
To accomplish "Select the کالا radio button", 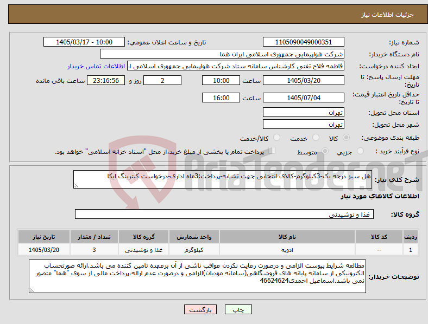I will (346, 138).
